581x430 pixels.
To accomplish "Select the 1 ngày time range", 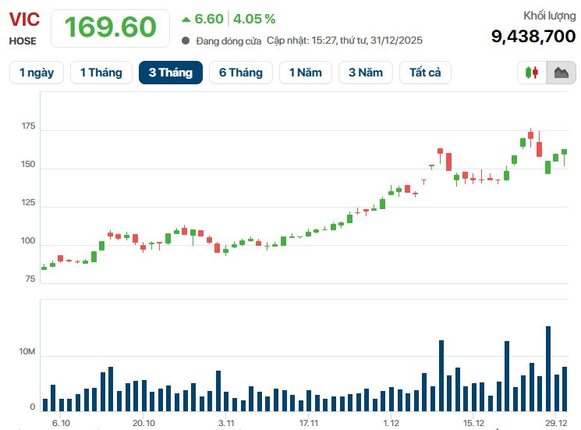I will pos(37,73).
